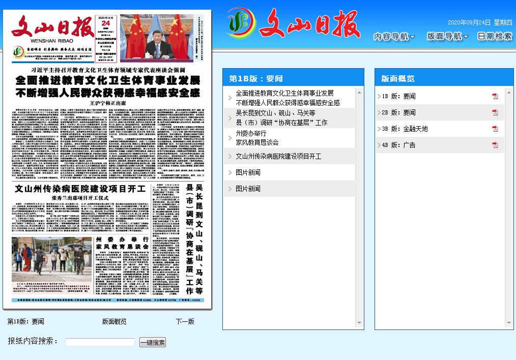Open the 版面导航 dropdown menu
516x360 pixels.
pyautogui.click(x=447, y=37)
